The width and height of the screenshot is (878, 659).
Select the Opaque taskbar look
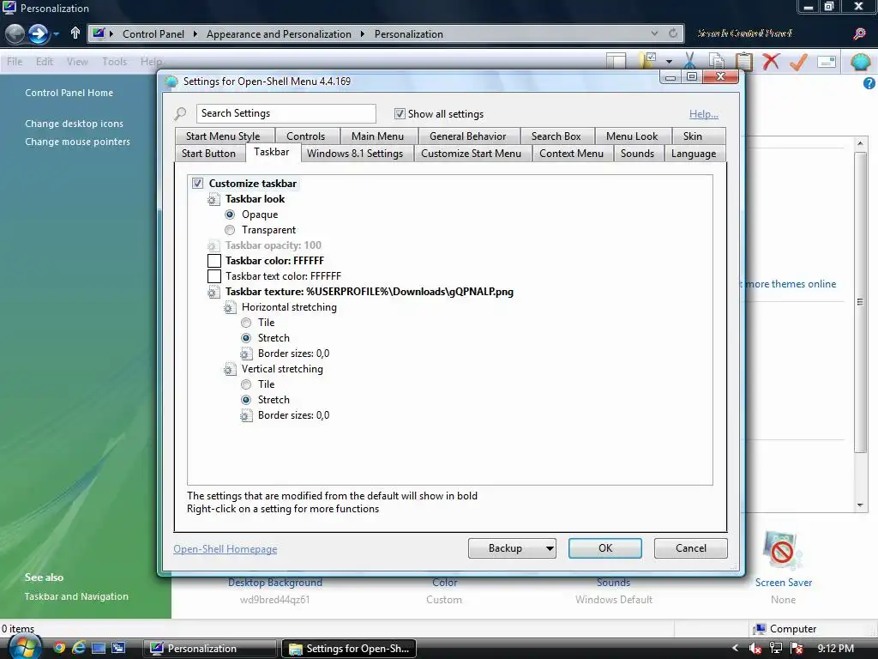pos(230,215)
